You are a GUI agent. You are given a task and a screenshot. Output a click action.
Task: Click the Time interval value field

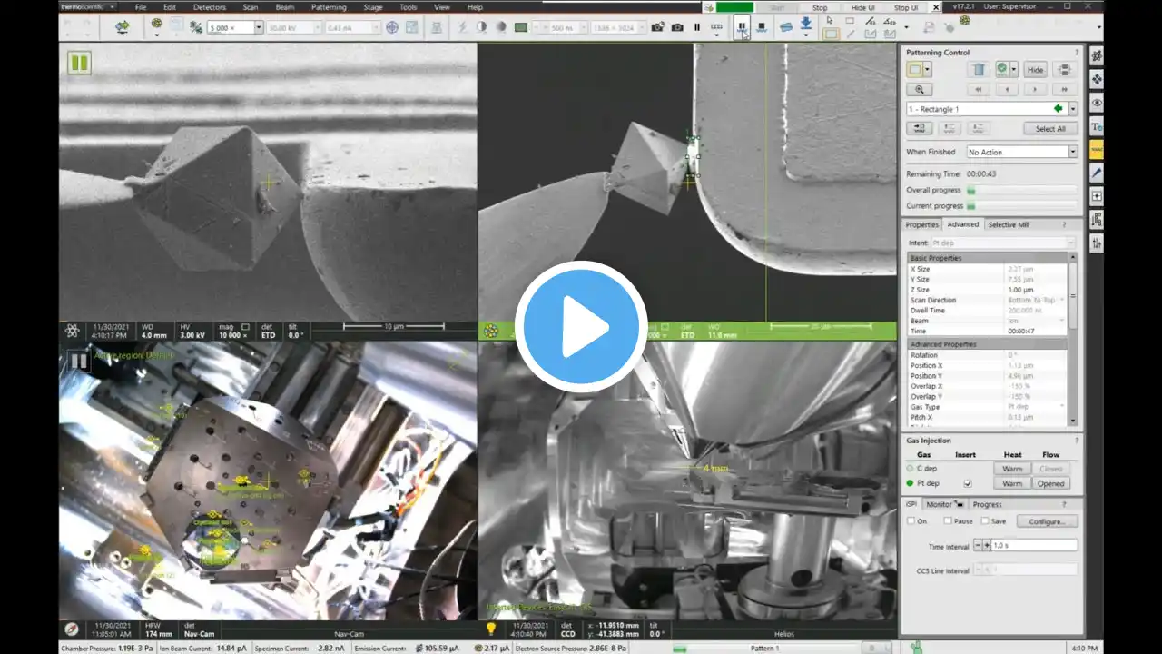1034,545
